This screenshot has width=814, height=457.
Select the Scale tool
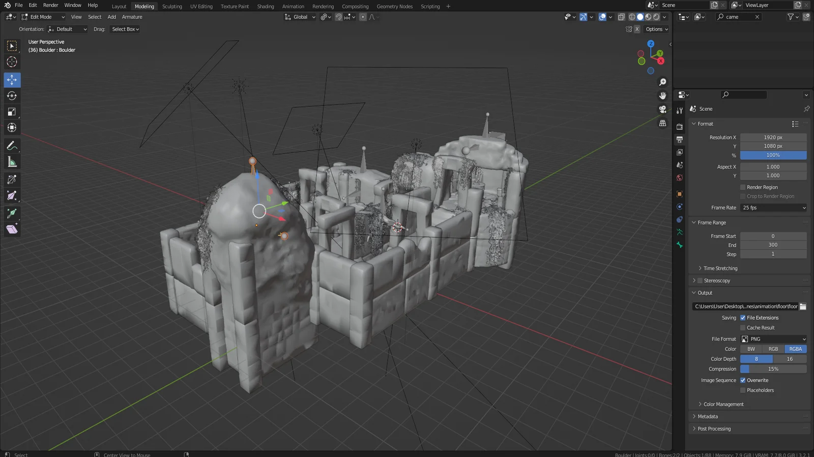12,112
